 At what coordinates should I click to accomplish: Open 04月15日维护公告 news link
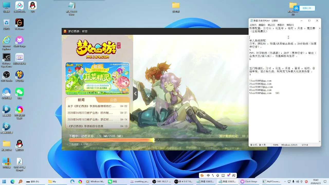click(97, 119)
